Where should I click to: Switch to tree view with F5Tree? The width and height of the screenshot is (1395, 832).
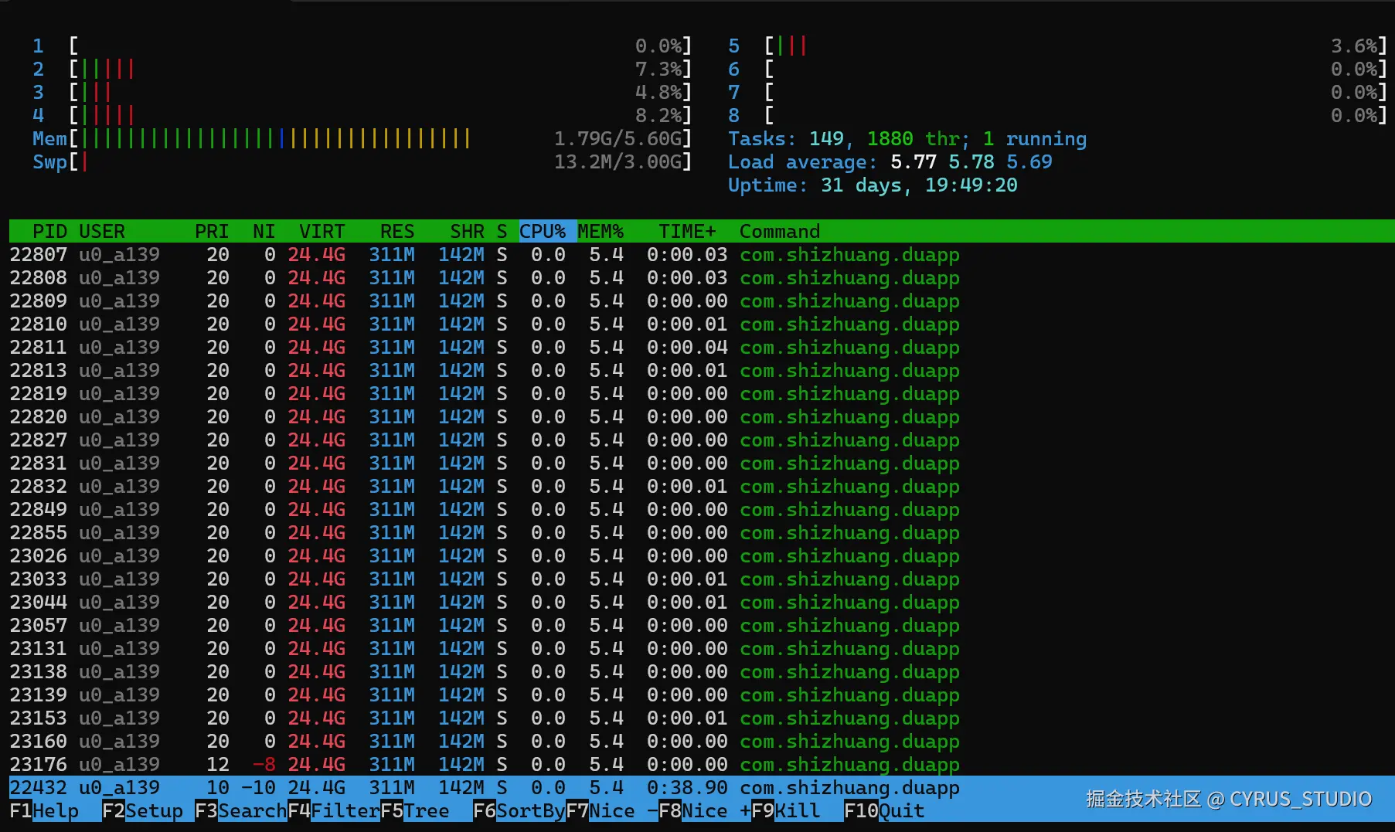[x=415, y=810]
